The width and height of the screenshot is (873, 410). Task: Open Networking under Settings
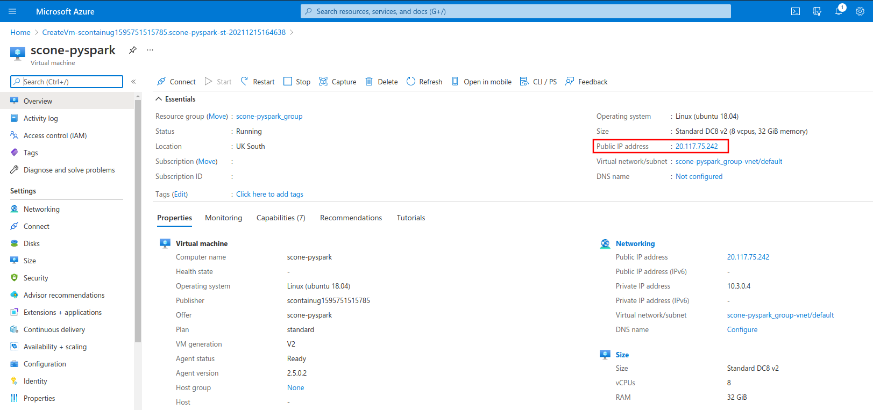(41, 209)
